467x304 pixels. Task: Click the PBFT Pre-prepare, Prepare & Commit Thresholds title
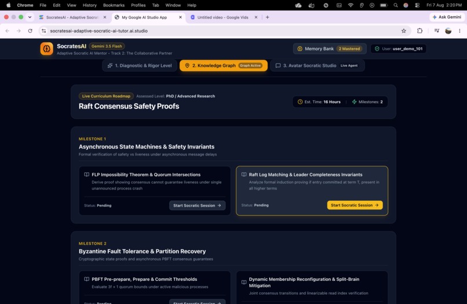tap(144, 279)
